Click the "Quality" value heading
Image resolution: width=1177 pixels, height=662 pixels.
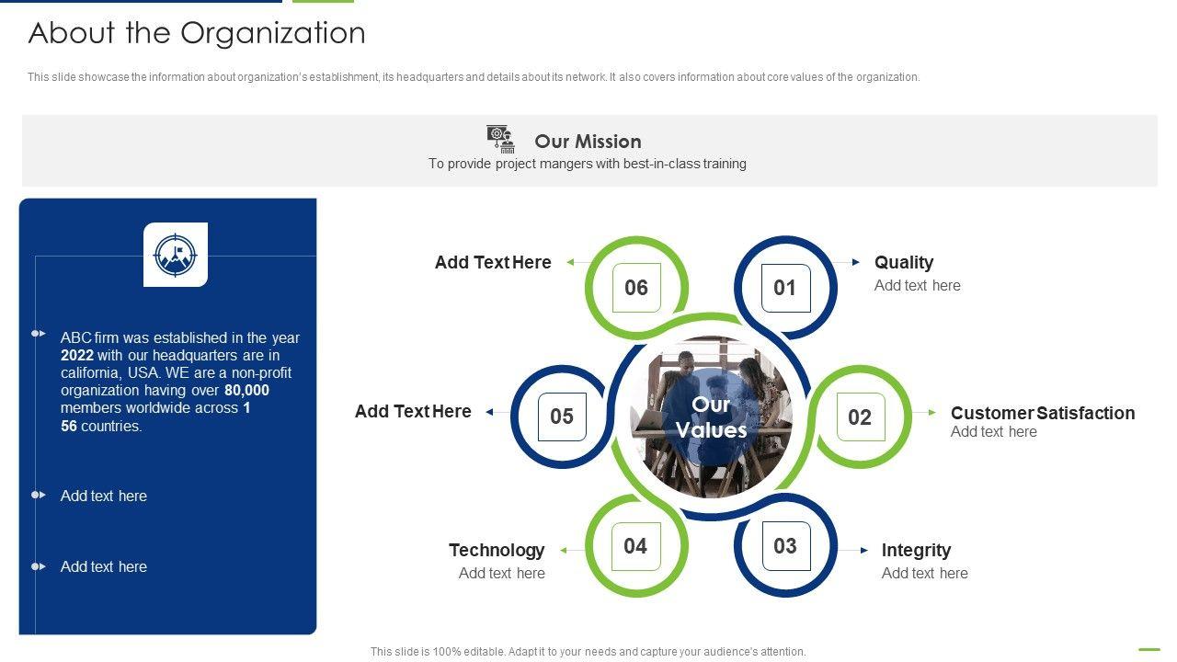click(904, 262)
